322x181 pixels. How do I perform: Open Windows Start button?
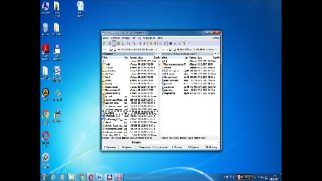[x=44, y=177]
